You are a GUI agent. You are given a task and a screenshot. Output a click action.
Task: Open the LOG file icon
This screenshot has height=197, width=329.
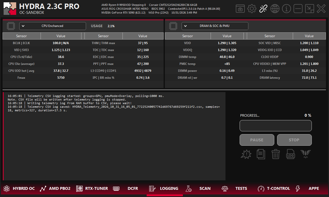[291, 154]
